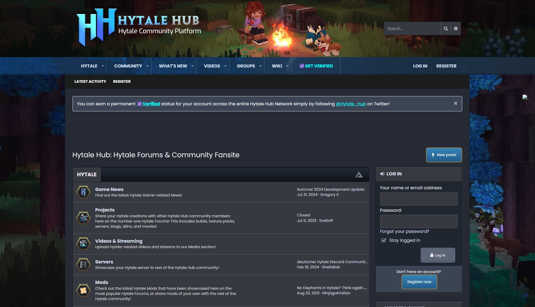Open the Mods forum title

point(101,282)
